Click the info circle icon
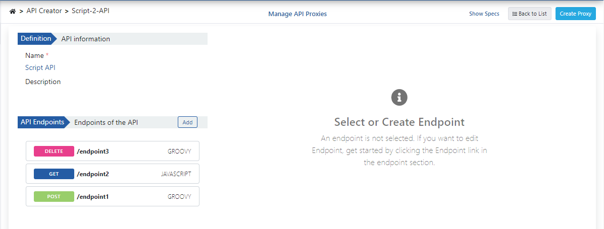604x229 pixels. click(399, 97)
